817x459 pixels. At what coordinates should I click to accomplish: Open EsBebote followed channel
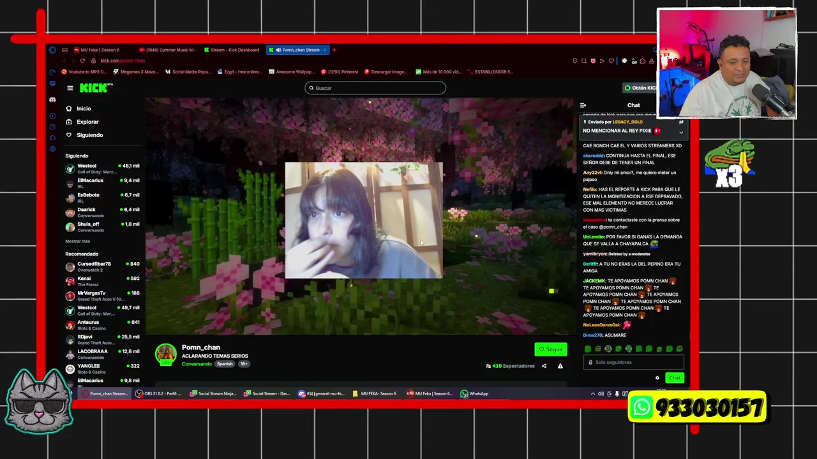point(102,198)
